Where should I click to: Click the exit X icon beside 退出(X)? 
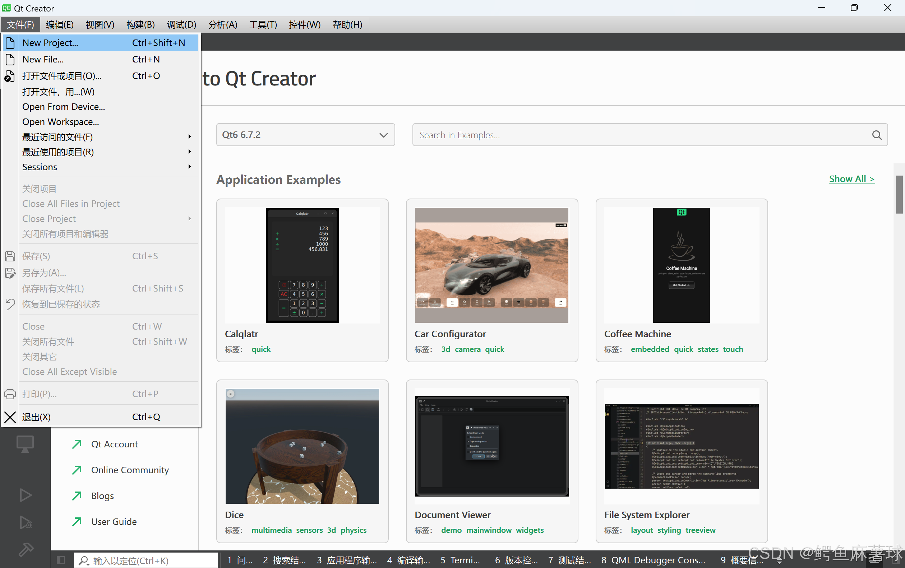[10, 417]
